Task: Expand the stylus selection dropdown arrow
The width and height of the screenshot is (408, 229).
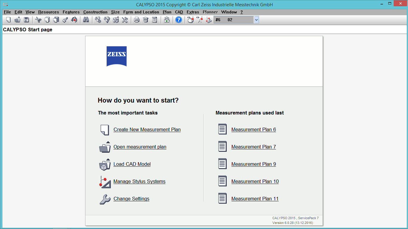Action: (256, 20)
